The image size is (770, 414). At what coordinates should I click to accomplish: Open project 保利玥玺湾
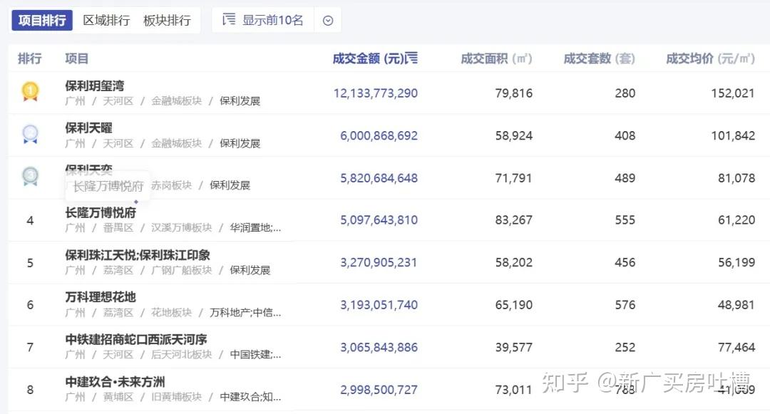94,86
